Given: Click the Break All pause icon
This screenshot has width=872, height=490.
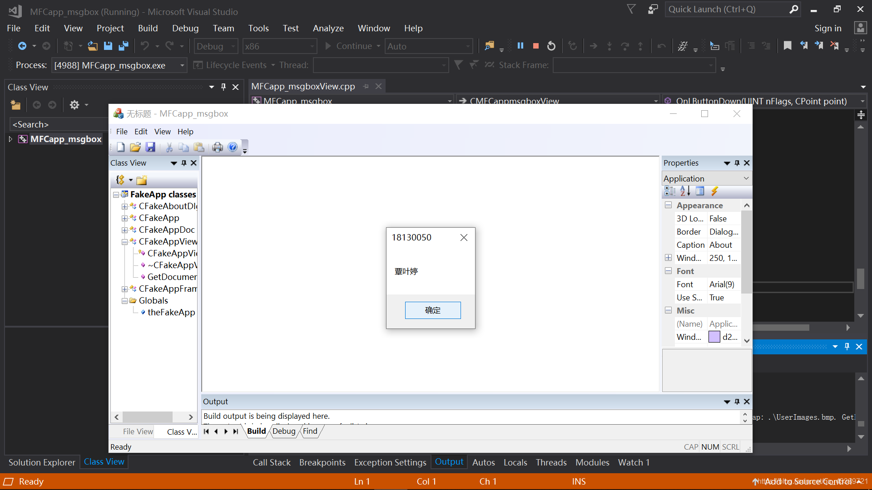Looking at the screenshot, I should (520, 46).
